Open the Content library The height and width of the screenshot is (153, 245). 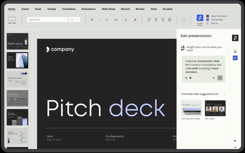200,20
